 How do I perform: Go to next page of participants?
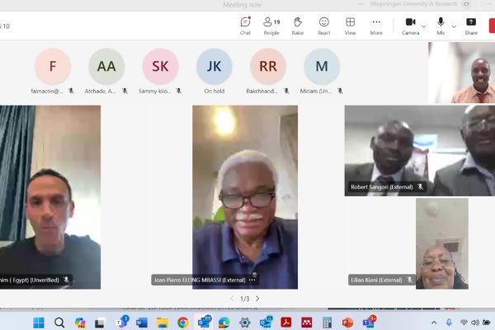(x=257, y=299)
